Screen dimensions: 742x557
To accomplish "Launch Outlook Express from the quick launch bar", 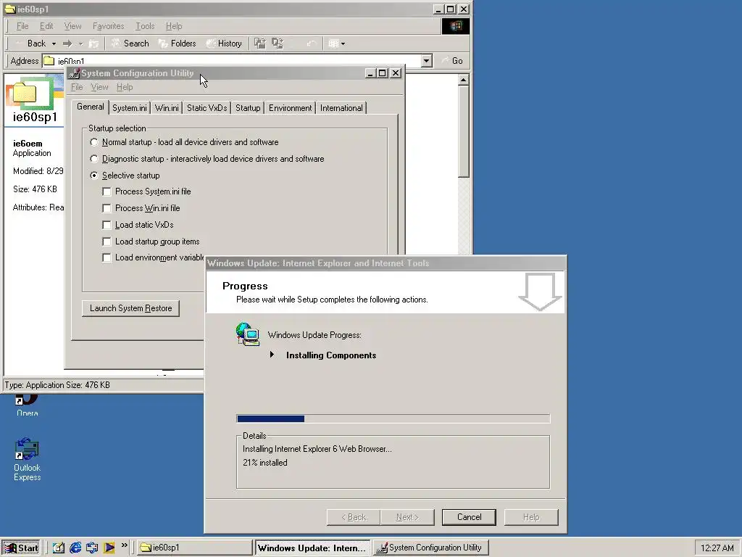I will [x=92, y=548].
